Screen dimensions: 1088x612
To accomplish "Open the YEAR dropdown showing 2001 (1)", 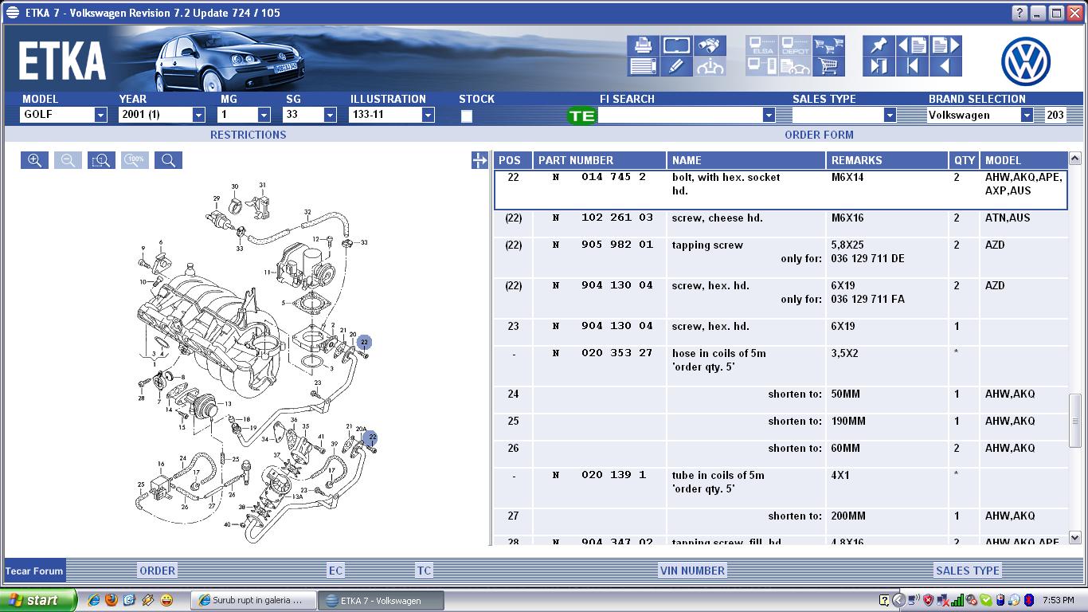I will coord(198,115).
